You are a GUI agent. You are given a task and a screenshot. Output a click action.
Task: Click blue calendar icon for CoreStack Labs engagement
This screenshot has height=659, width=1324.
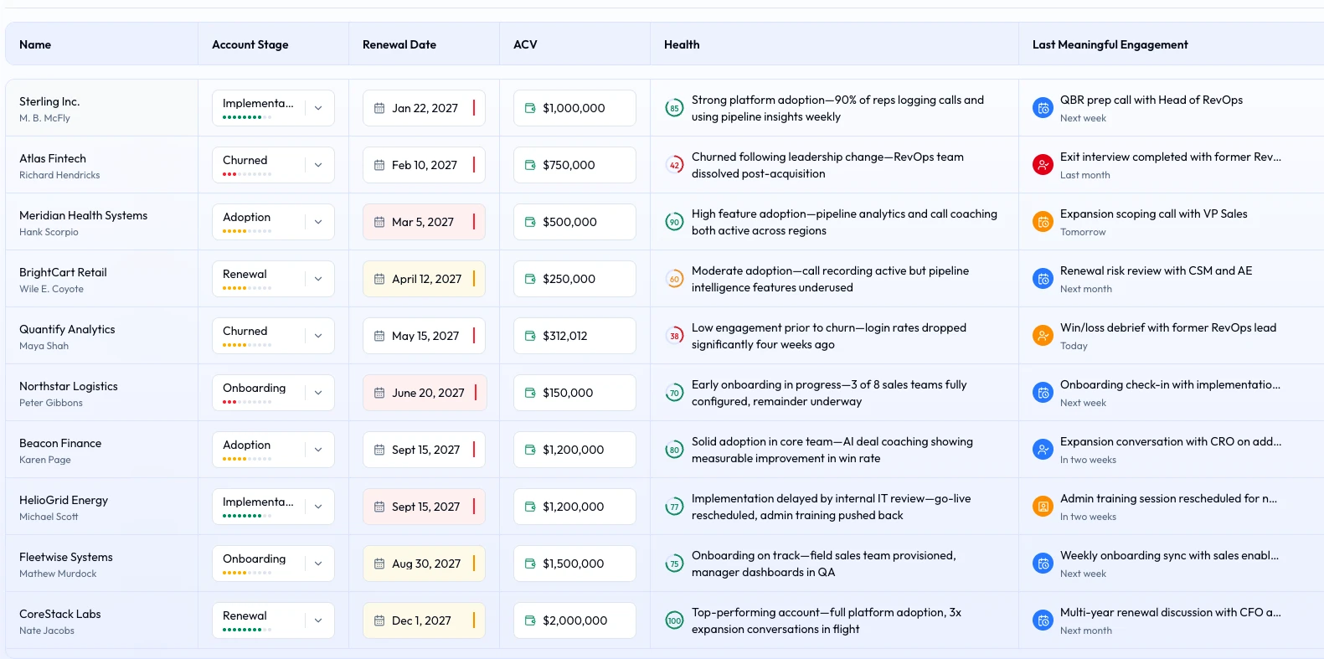1043,620
